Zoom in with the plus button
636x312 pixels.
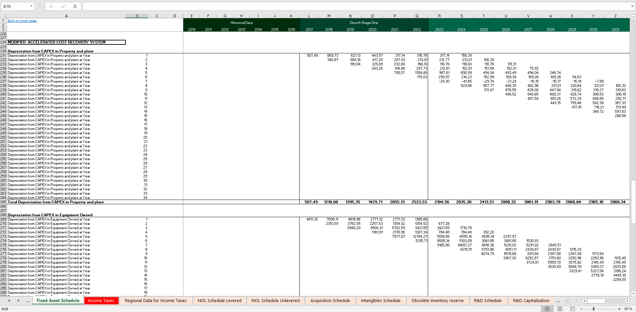click(619, 309)
